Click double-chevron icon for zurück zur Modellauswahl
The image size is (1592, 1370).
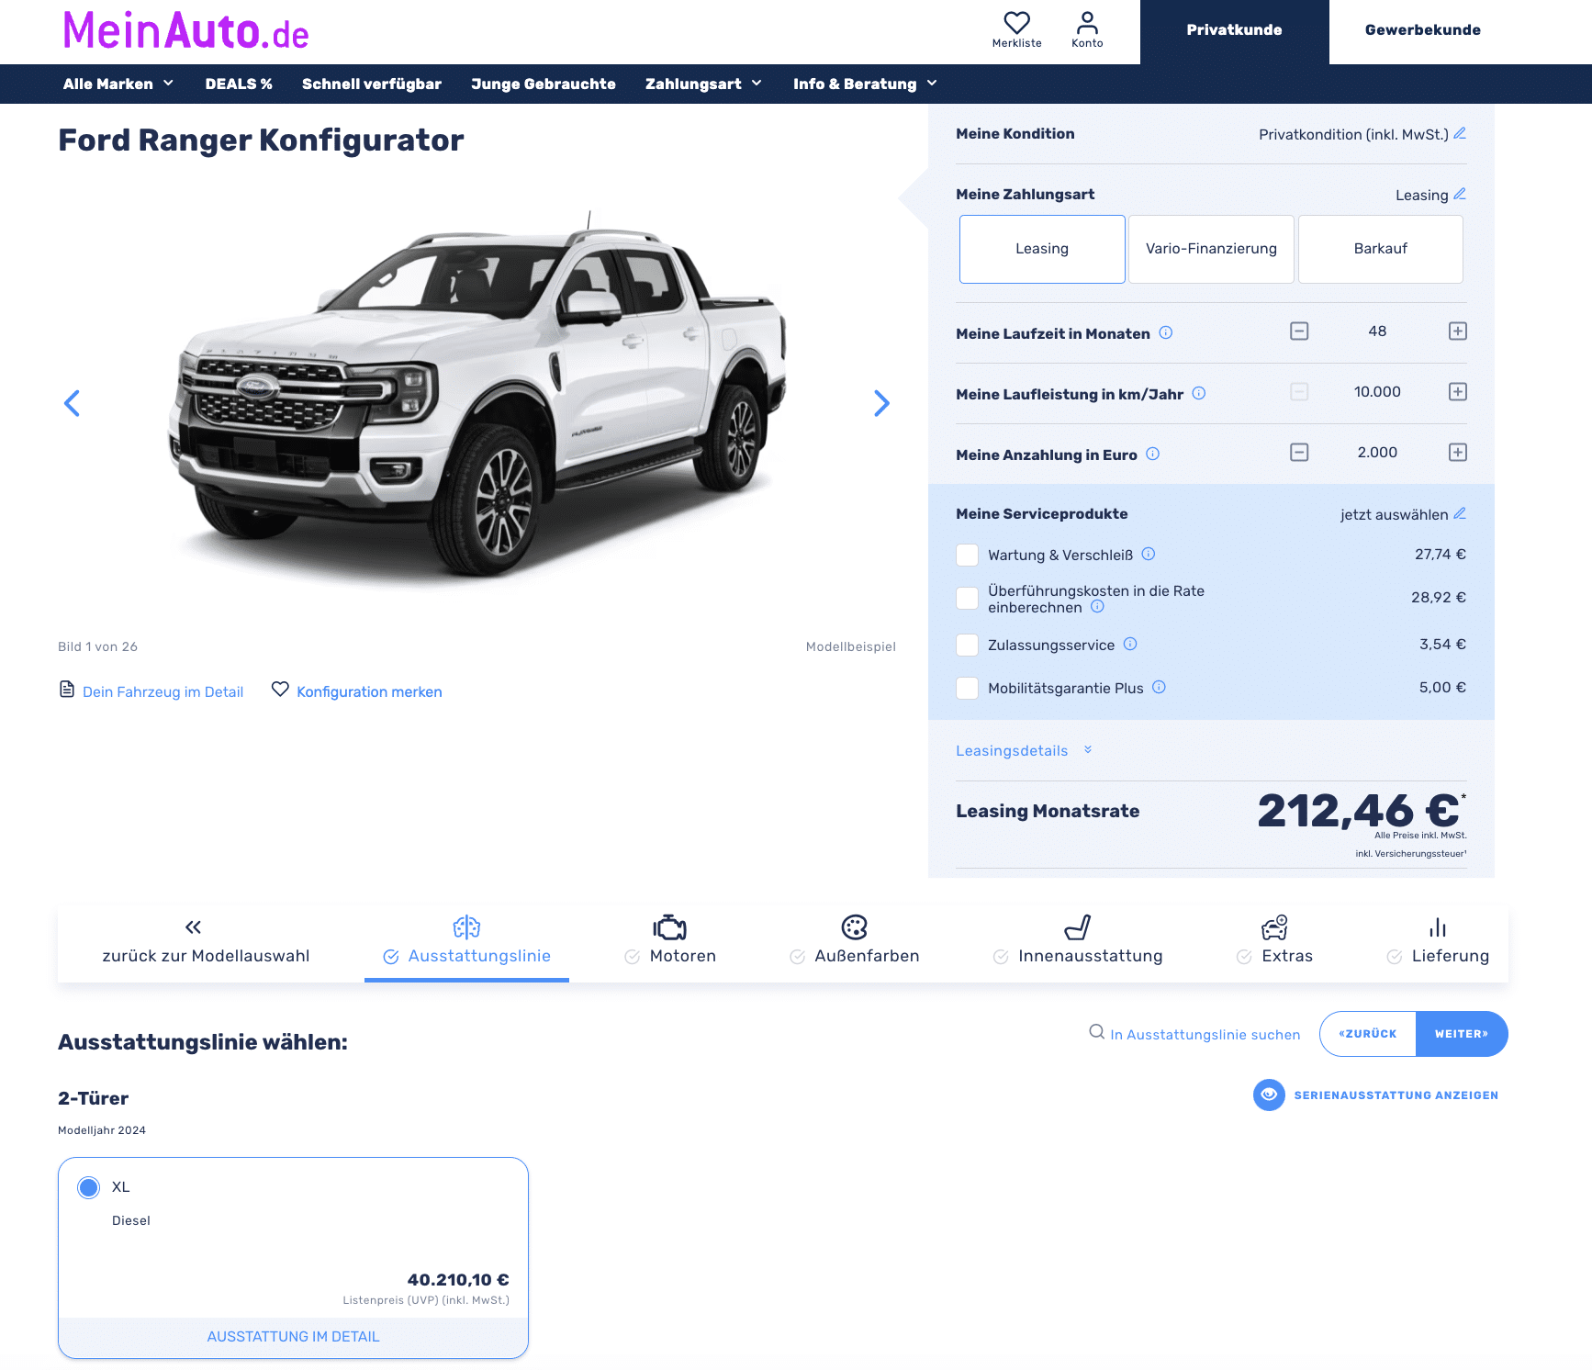pyautogui.click(x=193, y=927)
